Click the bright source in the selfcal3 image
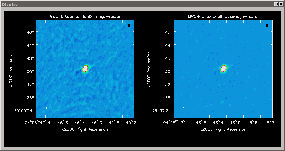 tap(223, 69)
